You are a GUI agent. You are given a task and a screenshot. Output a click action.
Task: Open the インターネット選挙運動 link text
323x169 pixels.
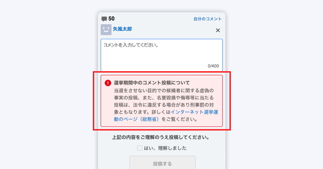[195, 112]
